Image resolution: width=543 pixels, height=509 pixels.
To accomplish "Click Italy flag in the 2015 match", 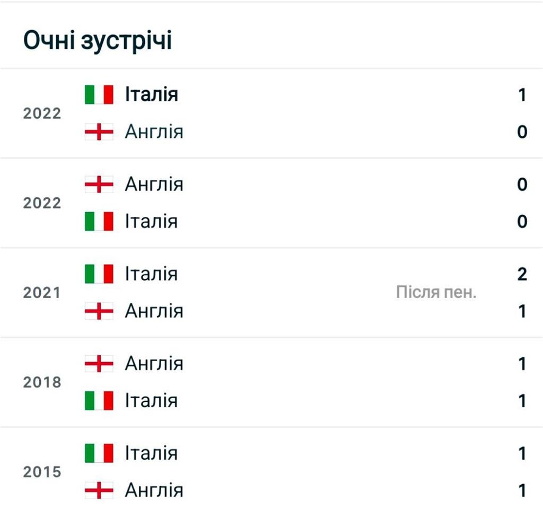I will (x=99, y=453).
